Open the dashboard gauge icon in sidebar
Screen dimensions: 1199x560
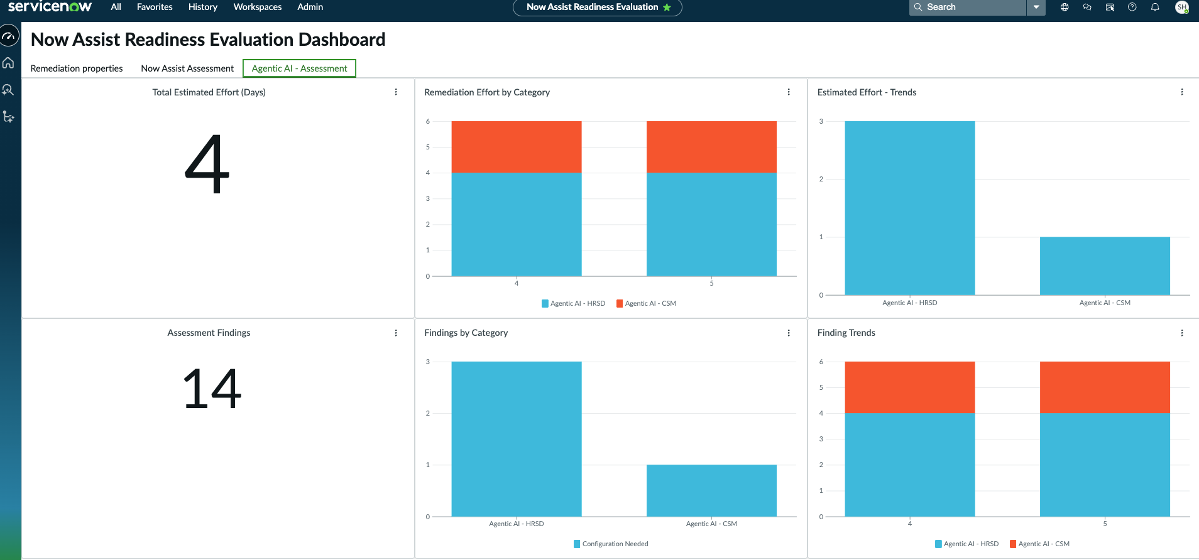tap(9, 36)
